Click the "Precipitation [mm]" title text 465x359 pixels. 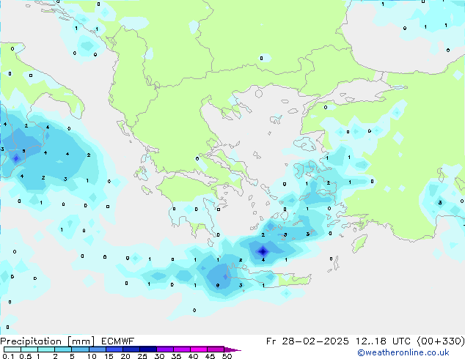click(x=48, y=341)
